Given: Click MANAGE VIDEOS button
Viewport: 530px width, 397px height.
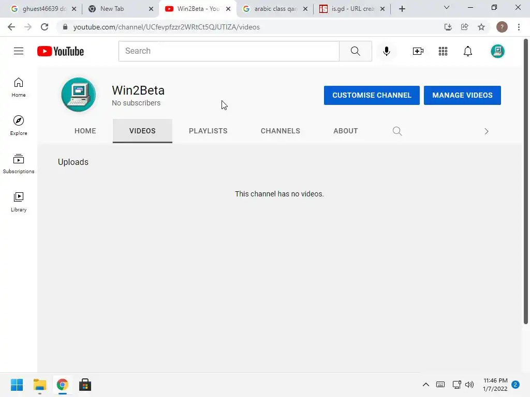Looking at the screenshot, I should point(462,95).
